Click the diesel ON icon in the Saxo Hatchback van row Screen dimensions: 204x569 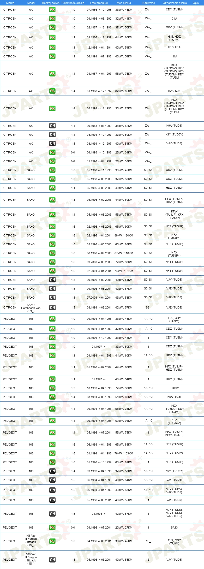pos(52,308)
